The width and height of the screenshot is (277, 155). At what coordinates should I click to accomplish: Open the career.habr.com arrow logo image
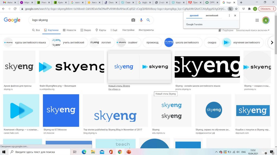(x=21, y=110)
